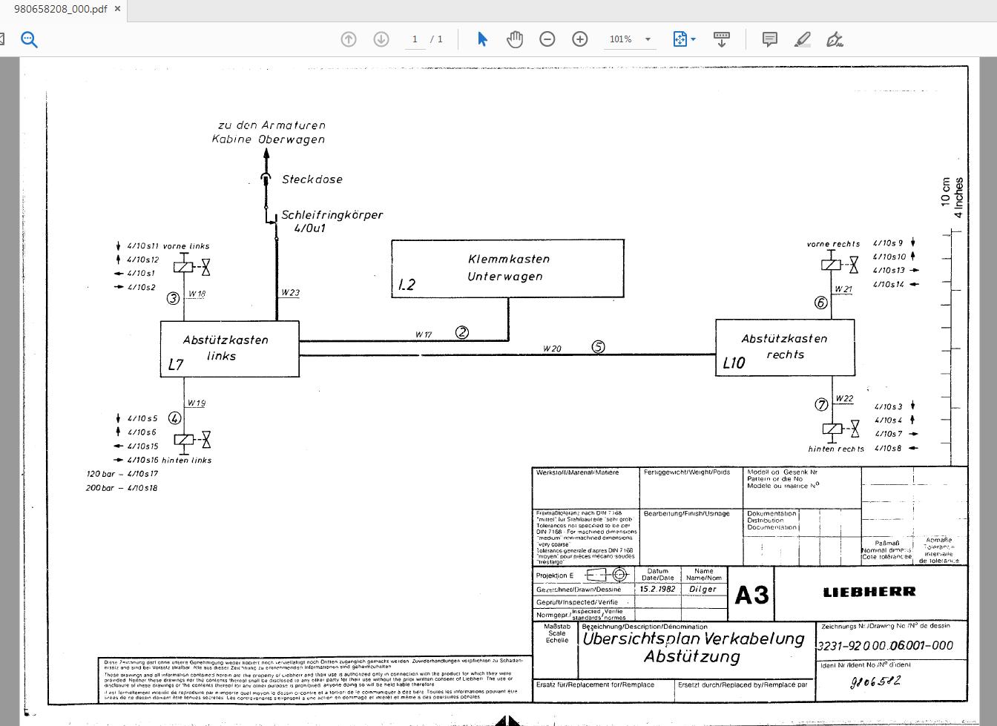Click the drawing number 3231-92 0 00.06.001-000
Screen dimensions: 997x726
pos(884,645)
